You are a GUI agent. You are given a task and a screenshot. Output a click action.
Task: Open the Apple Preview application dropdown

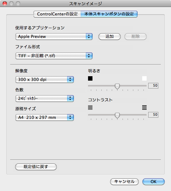click(54, 36)
